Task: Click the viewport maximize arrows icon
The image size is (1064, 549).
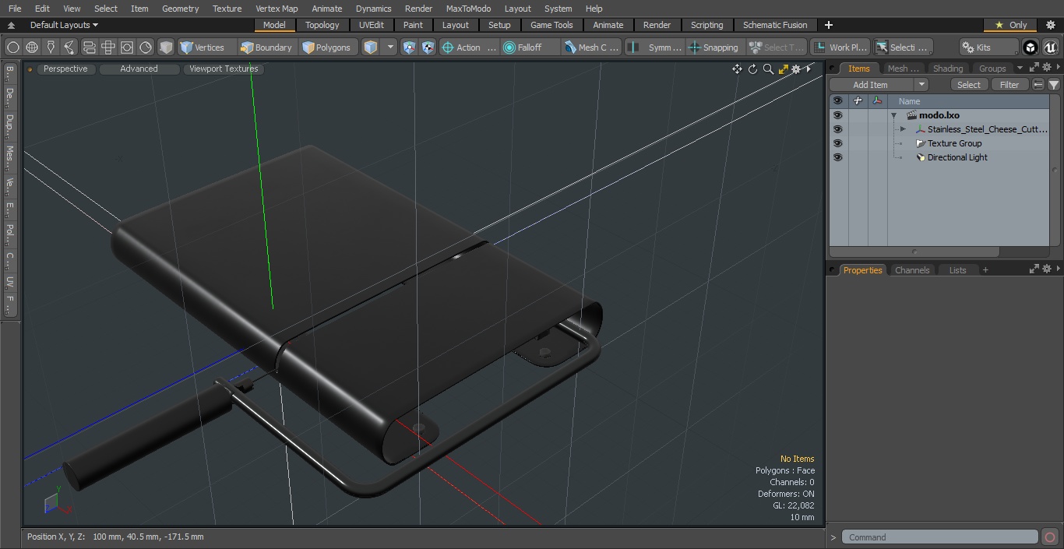Action: [783, 69]
